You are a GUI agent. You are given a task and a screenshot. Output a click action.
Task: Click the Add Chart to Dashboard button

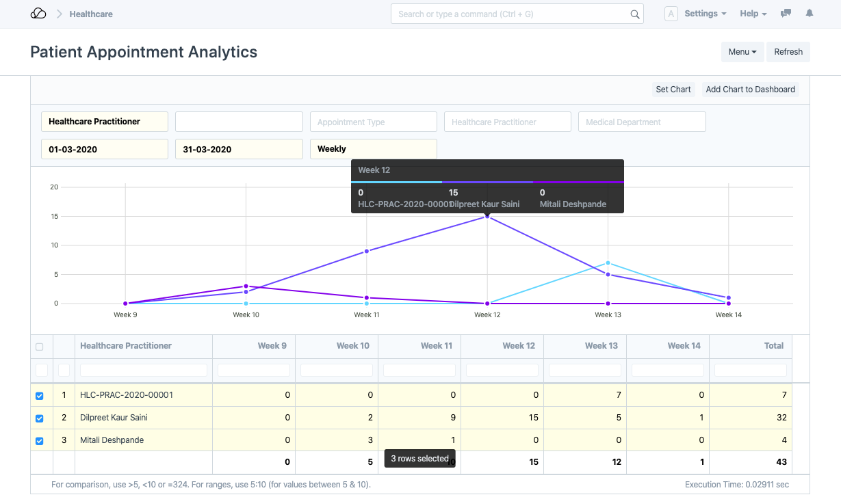(750, 90)
